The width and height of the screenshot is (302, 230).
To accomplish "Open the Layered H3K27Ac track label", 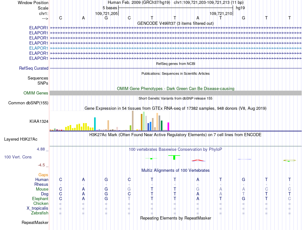I will click(x=21, y=139).
